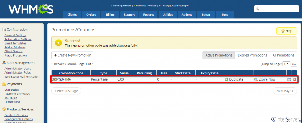Open the Addons menu
This screenshot has height=123, width=302.
click(187, 15)
